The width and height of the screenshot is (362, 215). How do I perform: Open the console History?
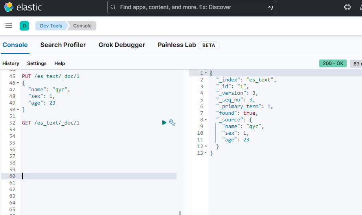click(11, 63)
